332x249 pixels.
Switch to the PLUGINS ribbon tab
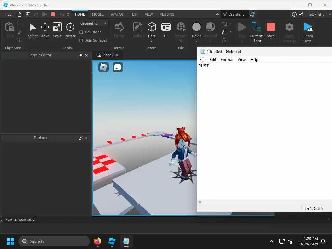pos(167,14)
